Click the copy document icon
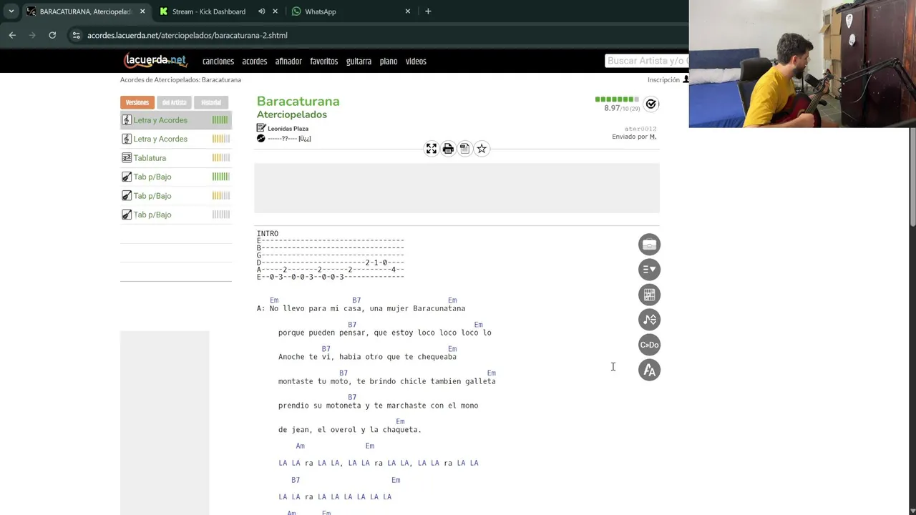The height and width of the screenshot is (515, 916). pos(464,149)
